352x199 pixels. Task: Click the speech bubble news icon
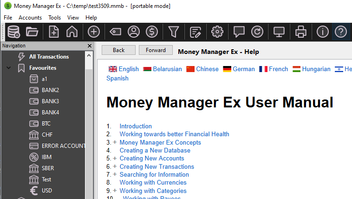coord(239,32)
